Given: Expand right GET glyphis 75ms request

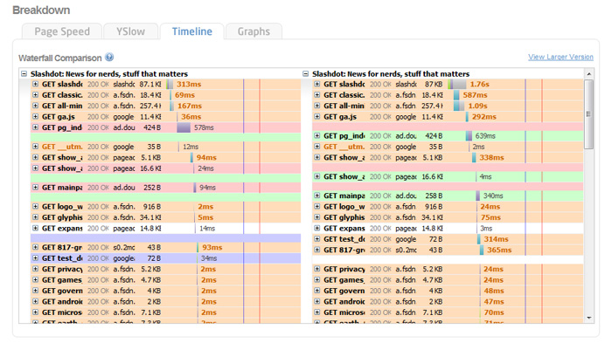Looking at the screenshot, I should pos(316,217).
